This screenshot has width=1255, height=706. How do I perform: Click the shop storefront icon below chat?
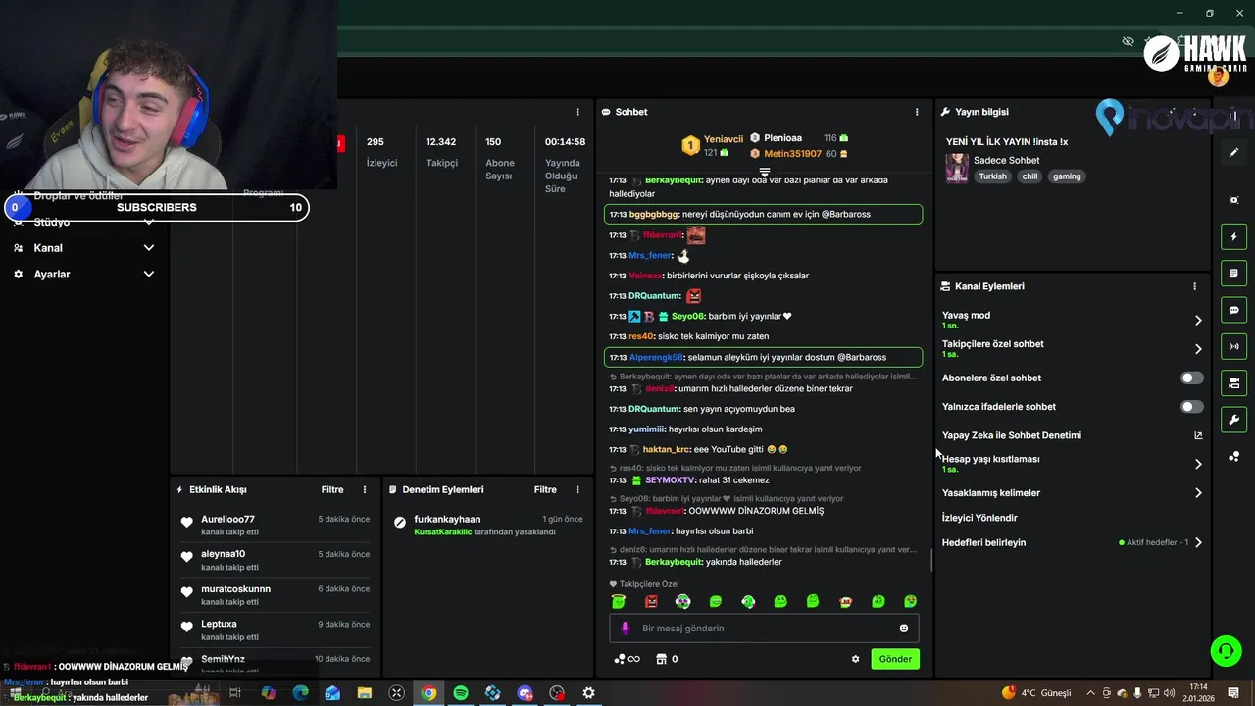667,659
